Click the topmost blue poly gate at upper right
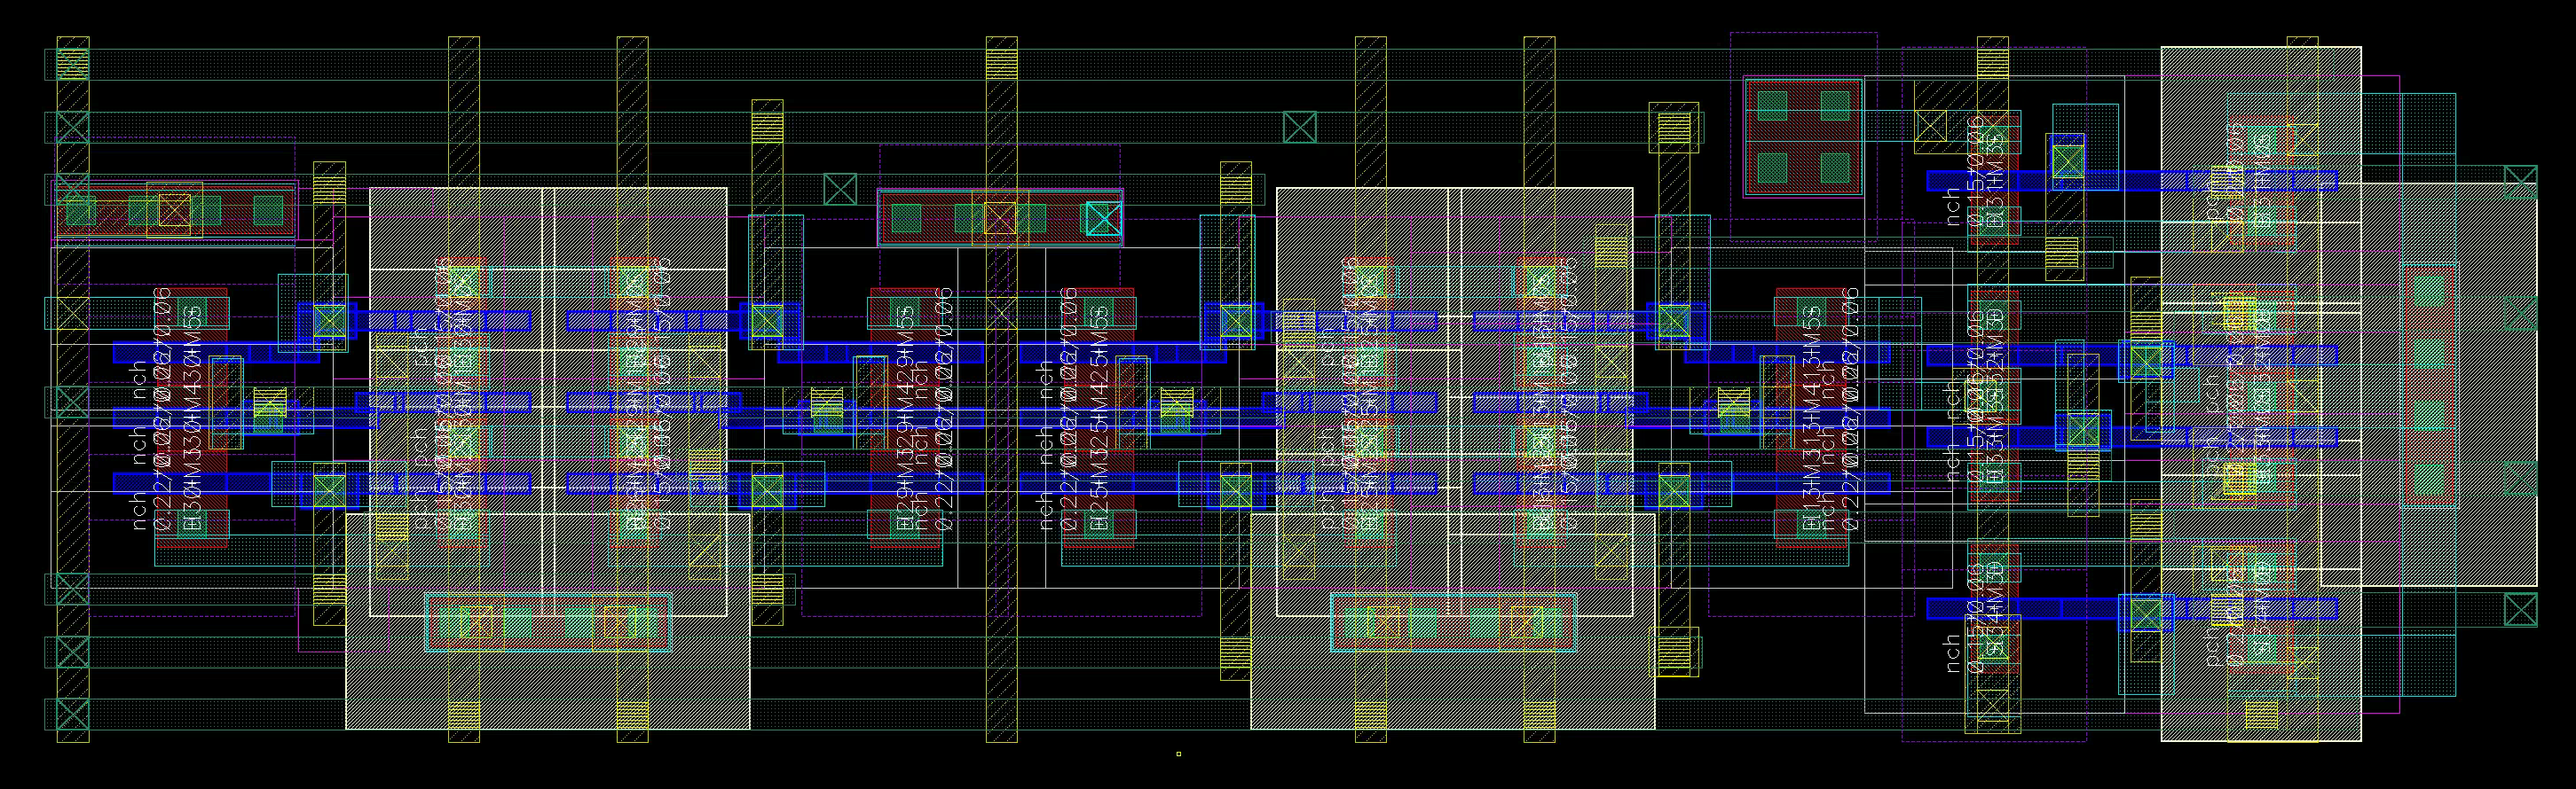Viewport: 2576px width, 789px height. pos(2130,181)
